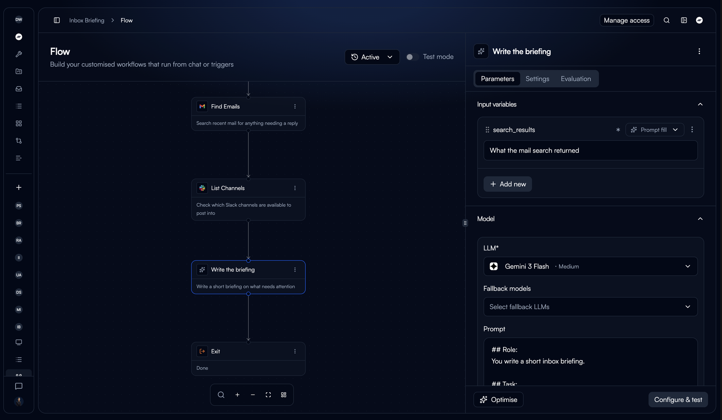Switch to the Settings tab
The height and width of the screenshot is (420, 722).
click(537, 79)
